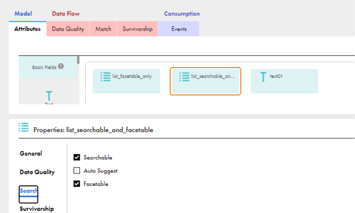Switch to the Attributes tab
Screen dimensions: 355x213
click(28, 29)
